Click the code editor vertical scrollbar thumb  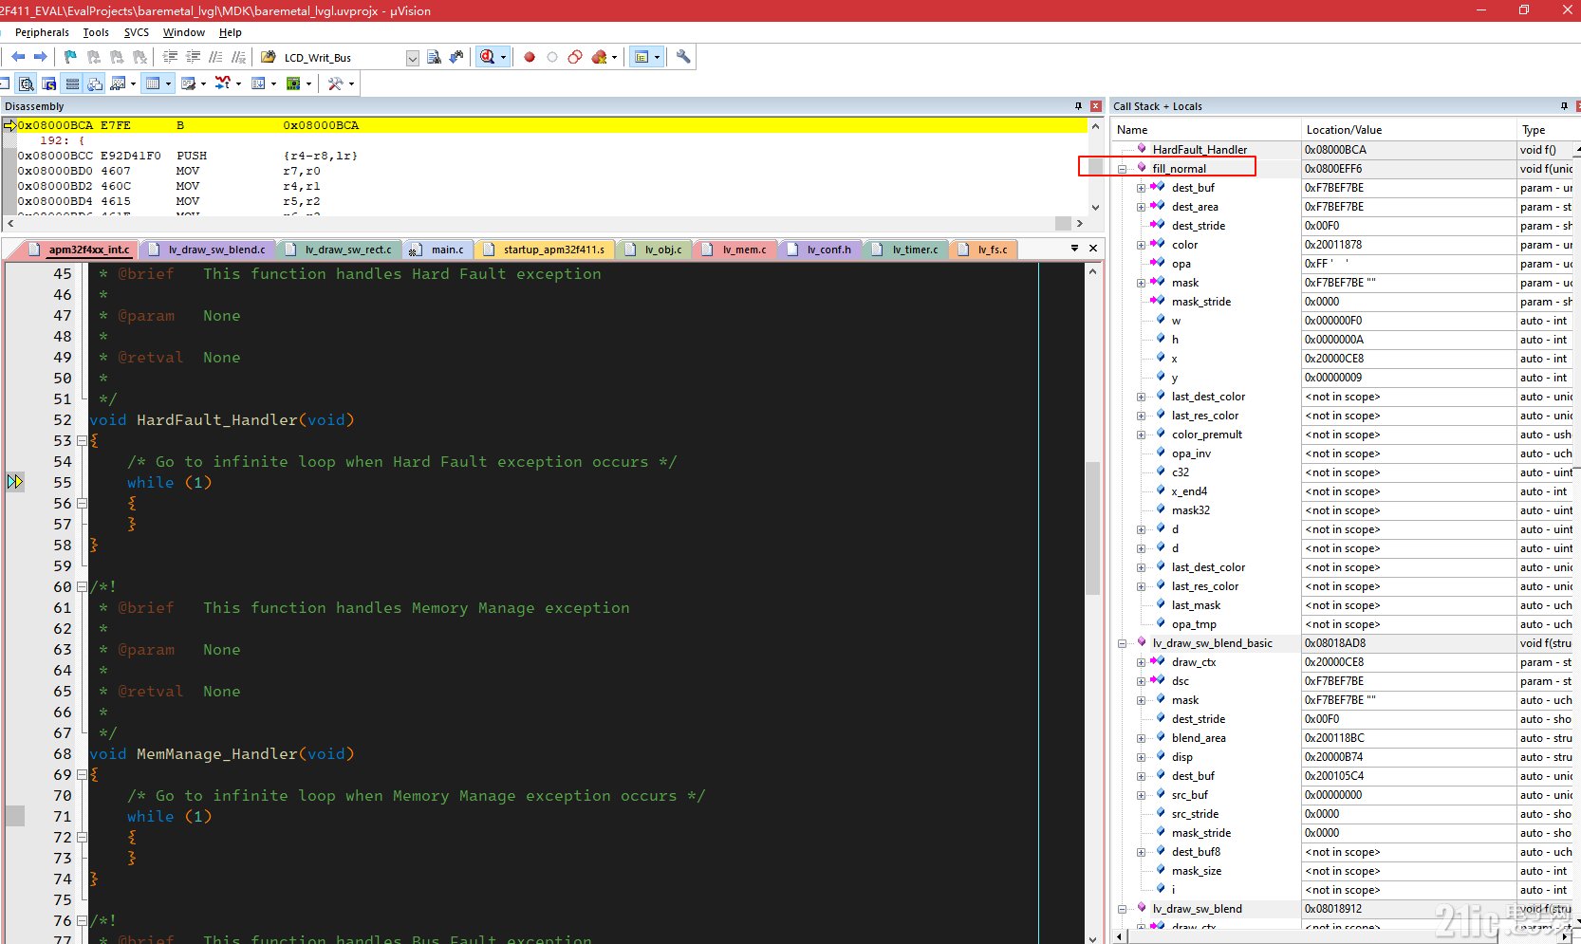click(1092, 528)
